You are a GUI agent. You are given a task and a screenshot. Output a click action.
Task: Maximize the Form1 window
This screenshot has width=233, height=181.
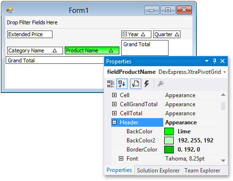pyautogui.click(x=168, y=10)
